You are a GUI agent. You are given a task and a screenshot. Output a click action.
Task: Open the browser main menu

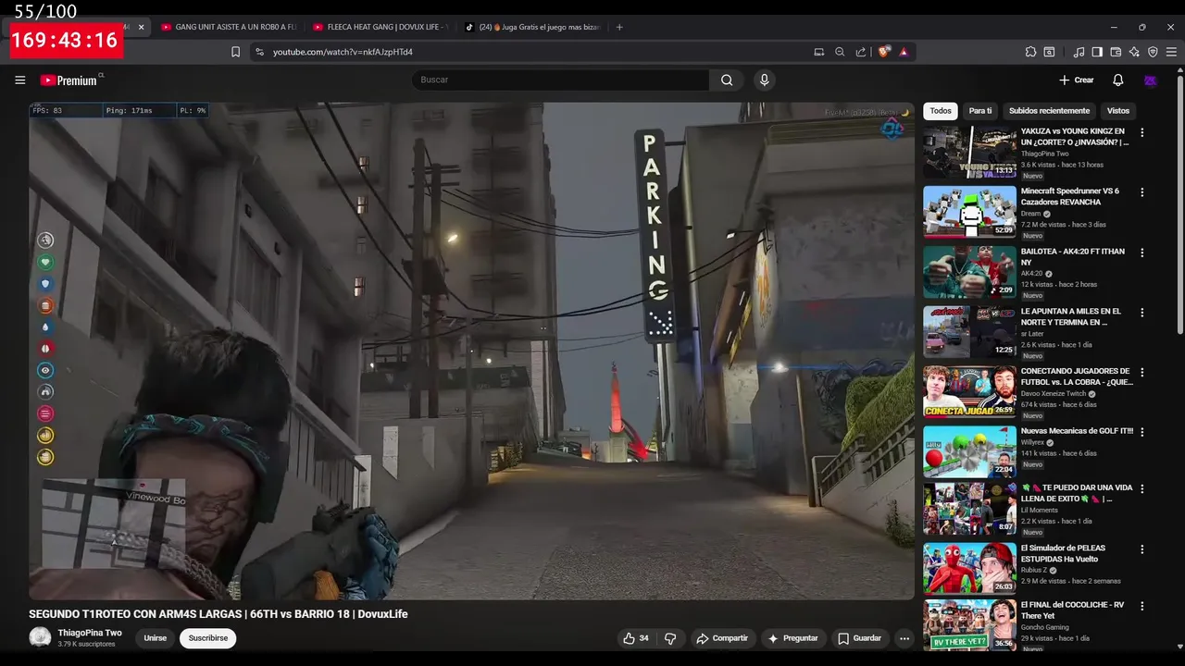(x=1172, y=52)
